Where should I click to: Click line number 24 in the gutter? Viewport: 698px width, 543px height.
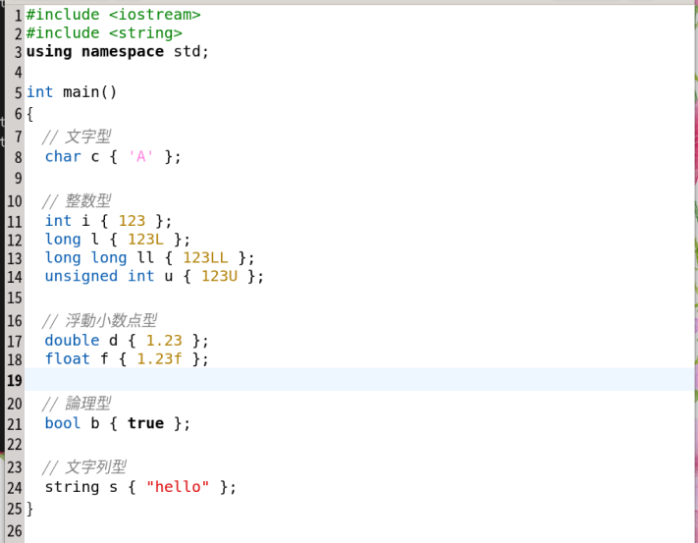[15, 488]
